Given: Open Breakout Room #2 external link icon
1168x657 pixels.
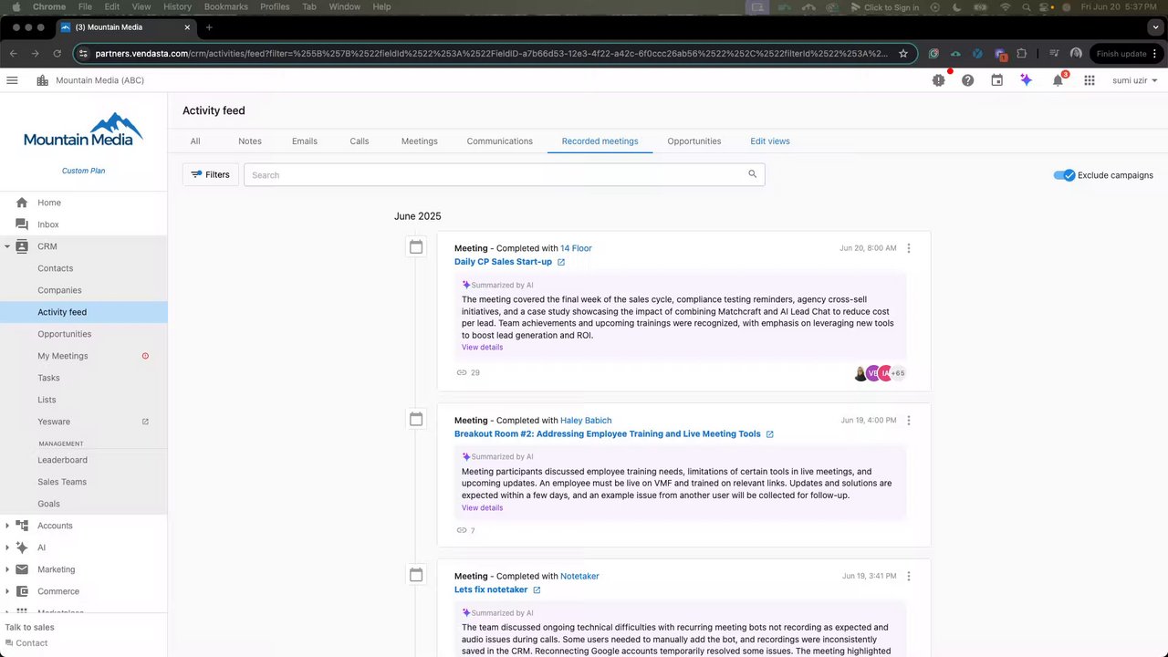Looking at the screenshot, I should pos(770,434).
